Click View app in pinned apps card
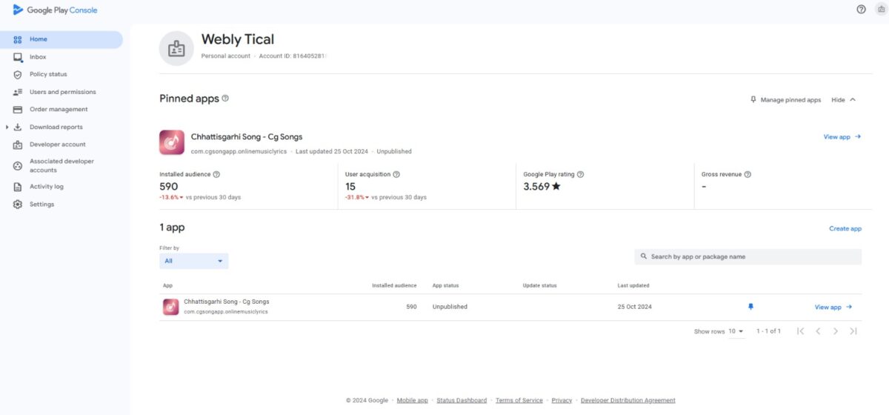The height and width of the screenshot is (415, 889). click(x=842, y=137)
